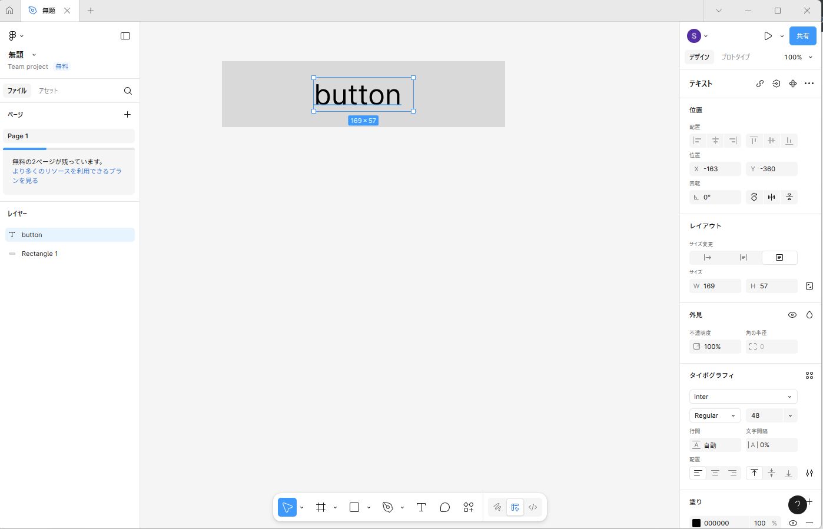Select the Text tool in bottom toolbar
This screenshot has width=823, height=529.
tap(421, 507)
